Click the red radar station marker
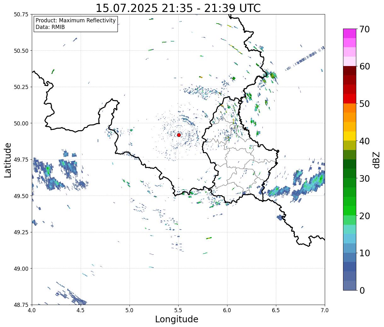Image resolution: width=384 pixels, height=327 pixels. [x=179, y=135]
